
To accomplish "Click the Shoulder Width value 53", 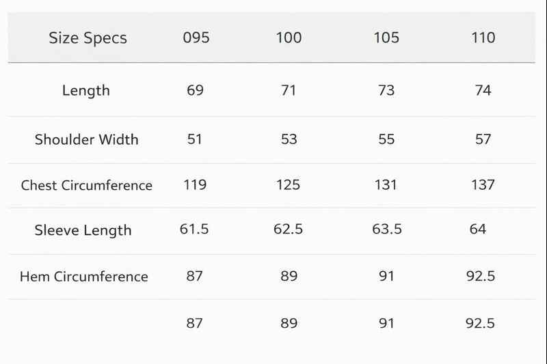I will (x=289, y=139).
